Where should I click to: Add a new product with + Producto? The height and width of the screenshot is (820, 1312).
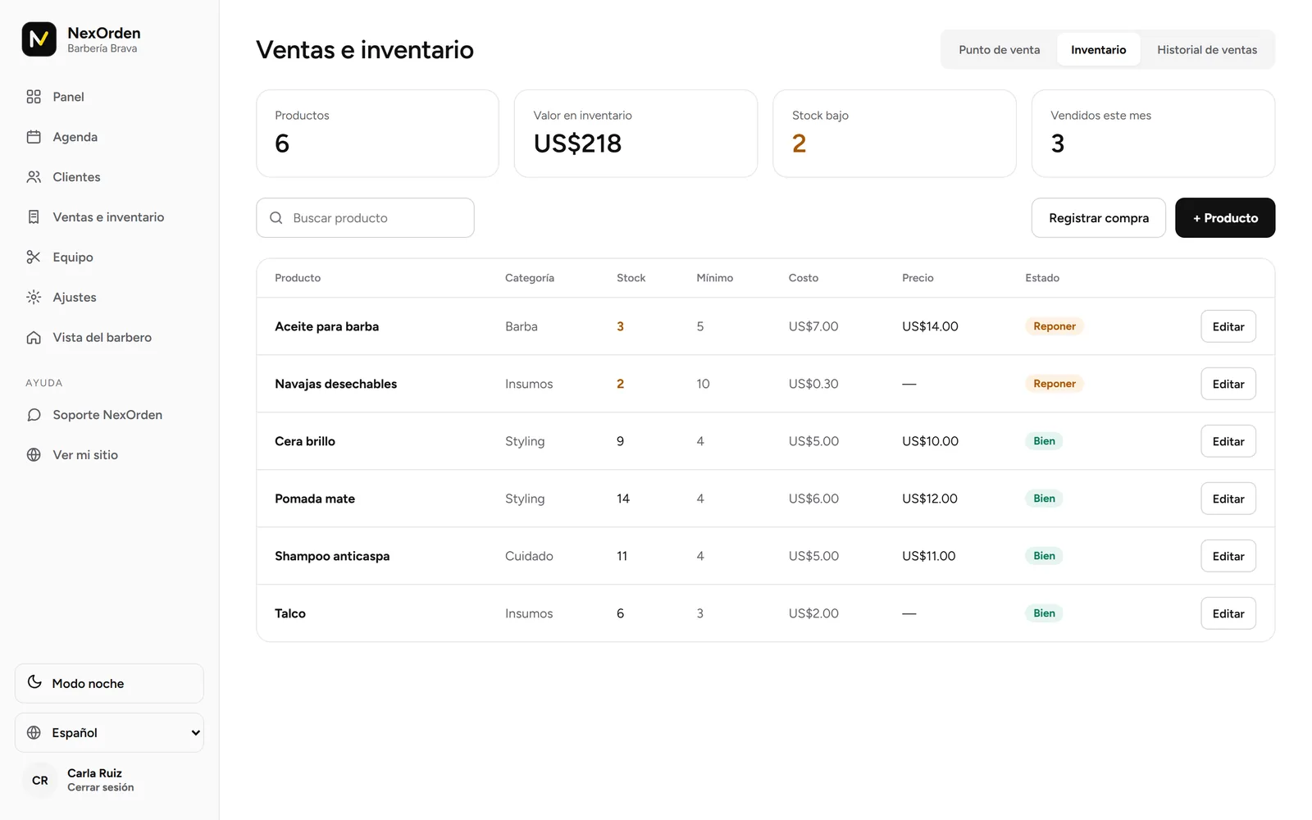click(1225, 218)
